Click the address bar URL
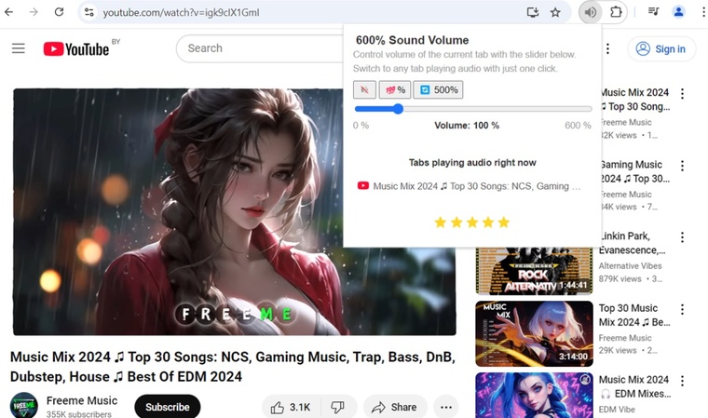Screen dimensions: 708x418 point(181,13)
